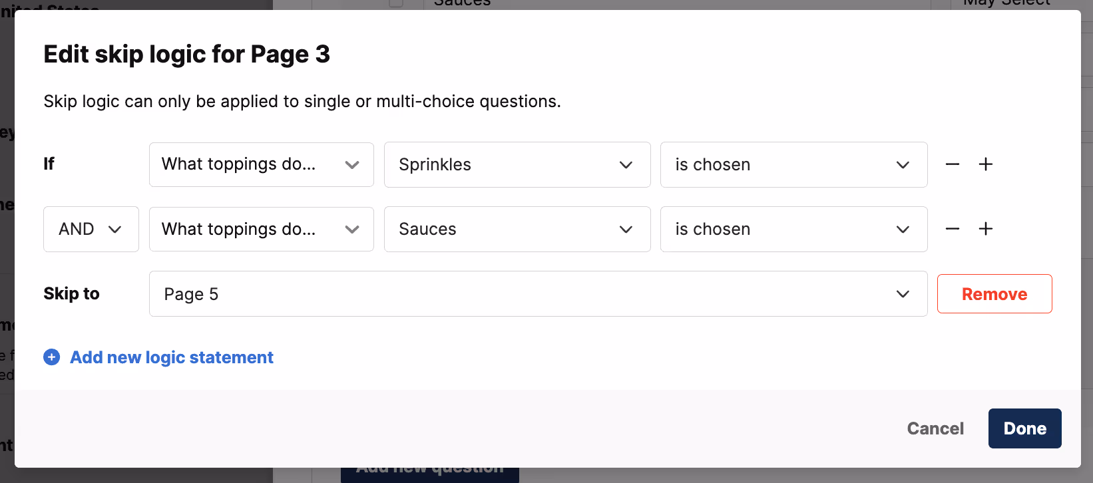Open the AND operator dropdown

(x=91, y=229)
